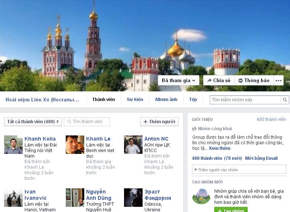Open the Album ảnh tab
The image size is (290, 212).
pyautogui.click(x=166, y=100)
